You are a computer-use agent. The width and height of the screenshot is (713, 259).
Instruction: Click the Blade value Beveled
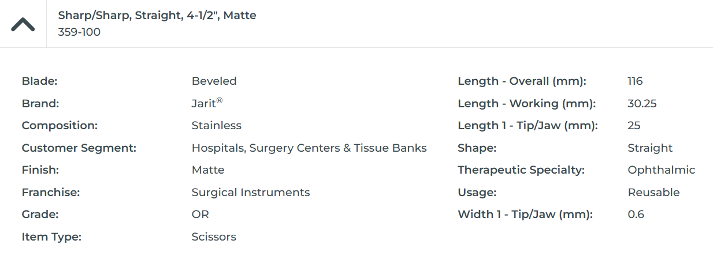coord(214,81)
